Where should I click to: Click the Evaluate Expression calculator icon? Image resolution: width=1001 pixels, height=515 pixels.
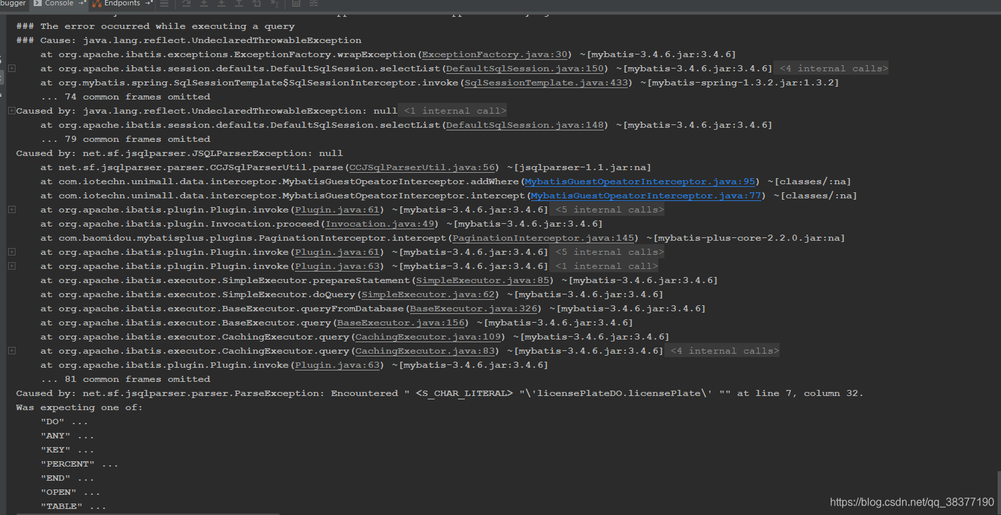(x=296, y=3)
